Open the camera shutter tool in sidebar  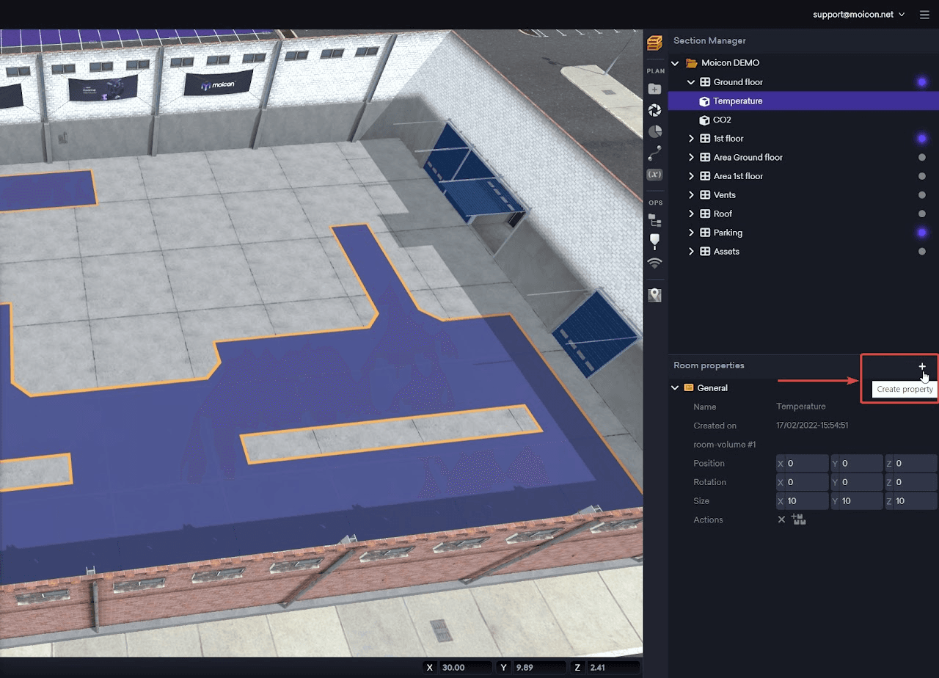point(654,110)
